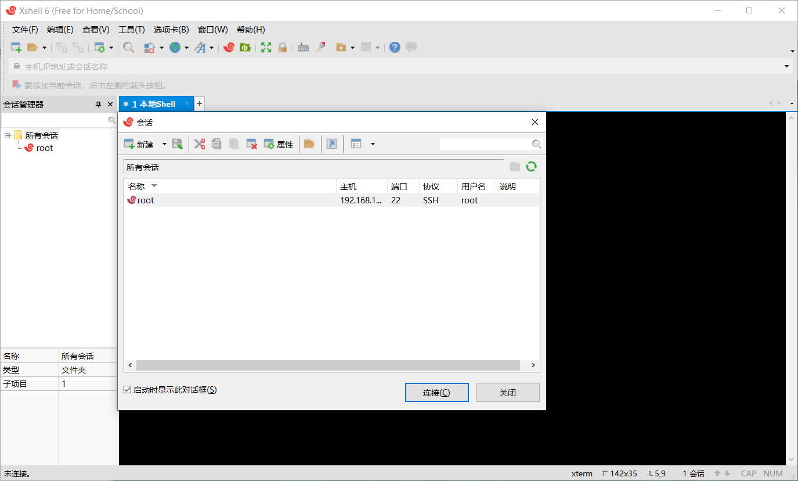The image size is (798, 481).
Task: Click the font 'A' icon in toolbar
Action: click(200, 48)
